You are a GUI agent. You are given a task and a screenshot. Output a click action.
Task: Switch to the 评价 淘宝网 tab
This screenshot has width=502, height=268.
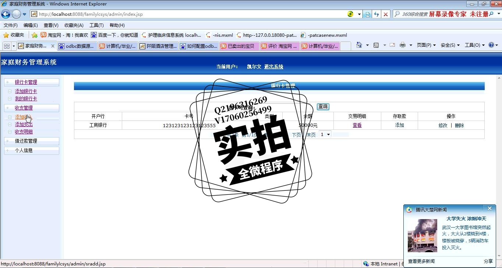pyautogui.click(x=280, y=46)
